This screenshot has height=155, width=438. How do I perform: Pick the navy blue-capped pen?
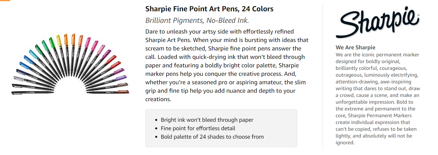click(x=20, y=72)
